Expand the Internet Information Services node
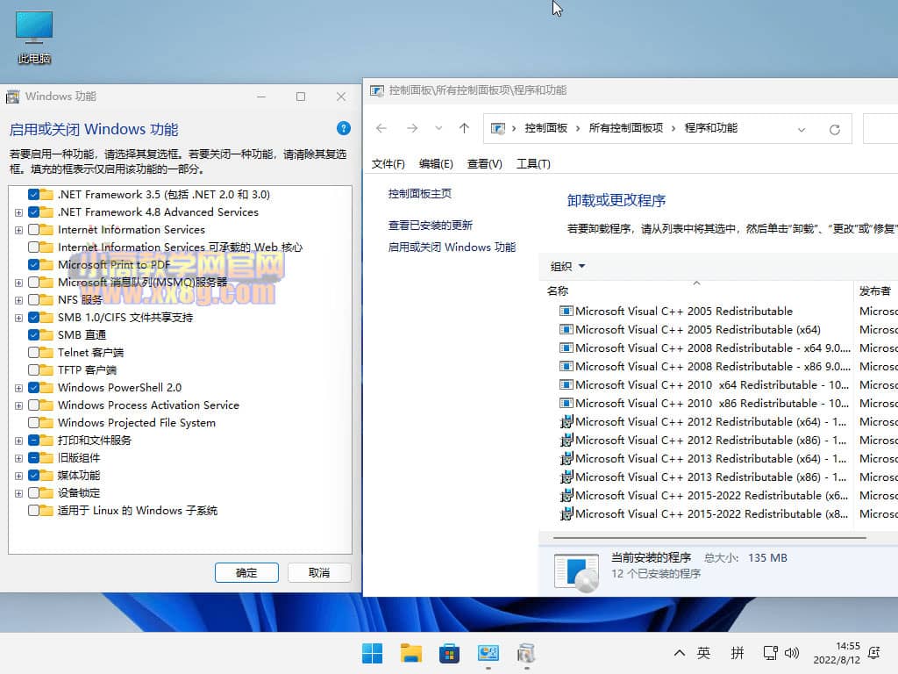The height and width of the screenshot is (674, 898). click(19, 229)
